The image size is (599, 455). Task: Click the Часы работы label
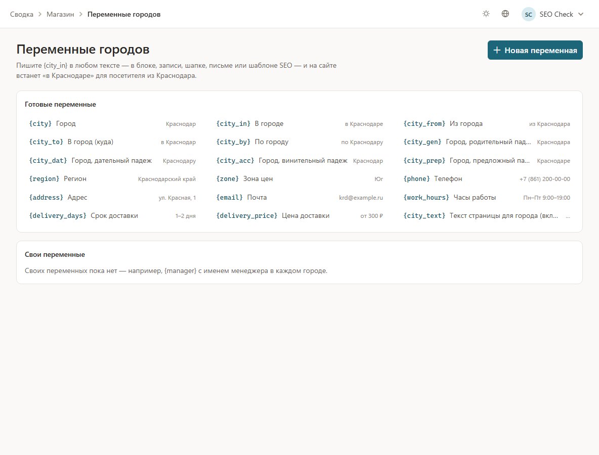click(x=475, y=197)
